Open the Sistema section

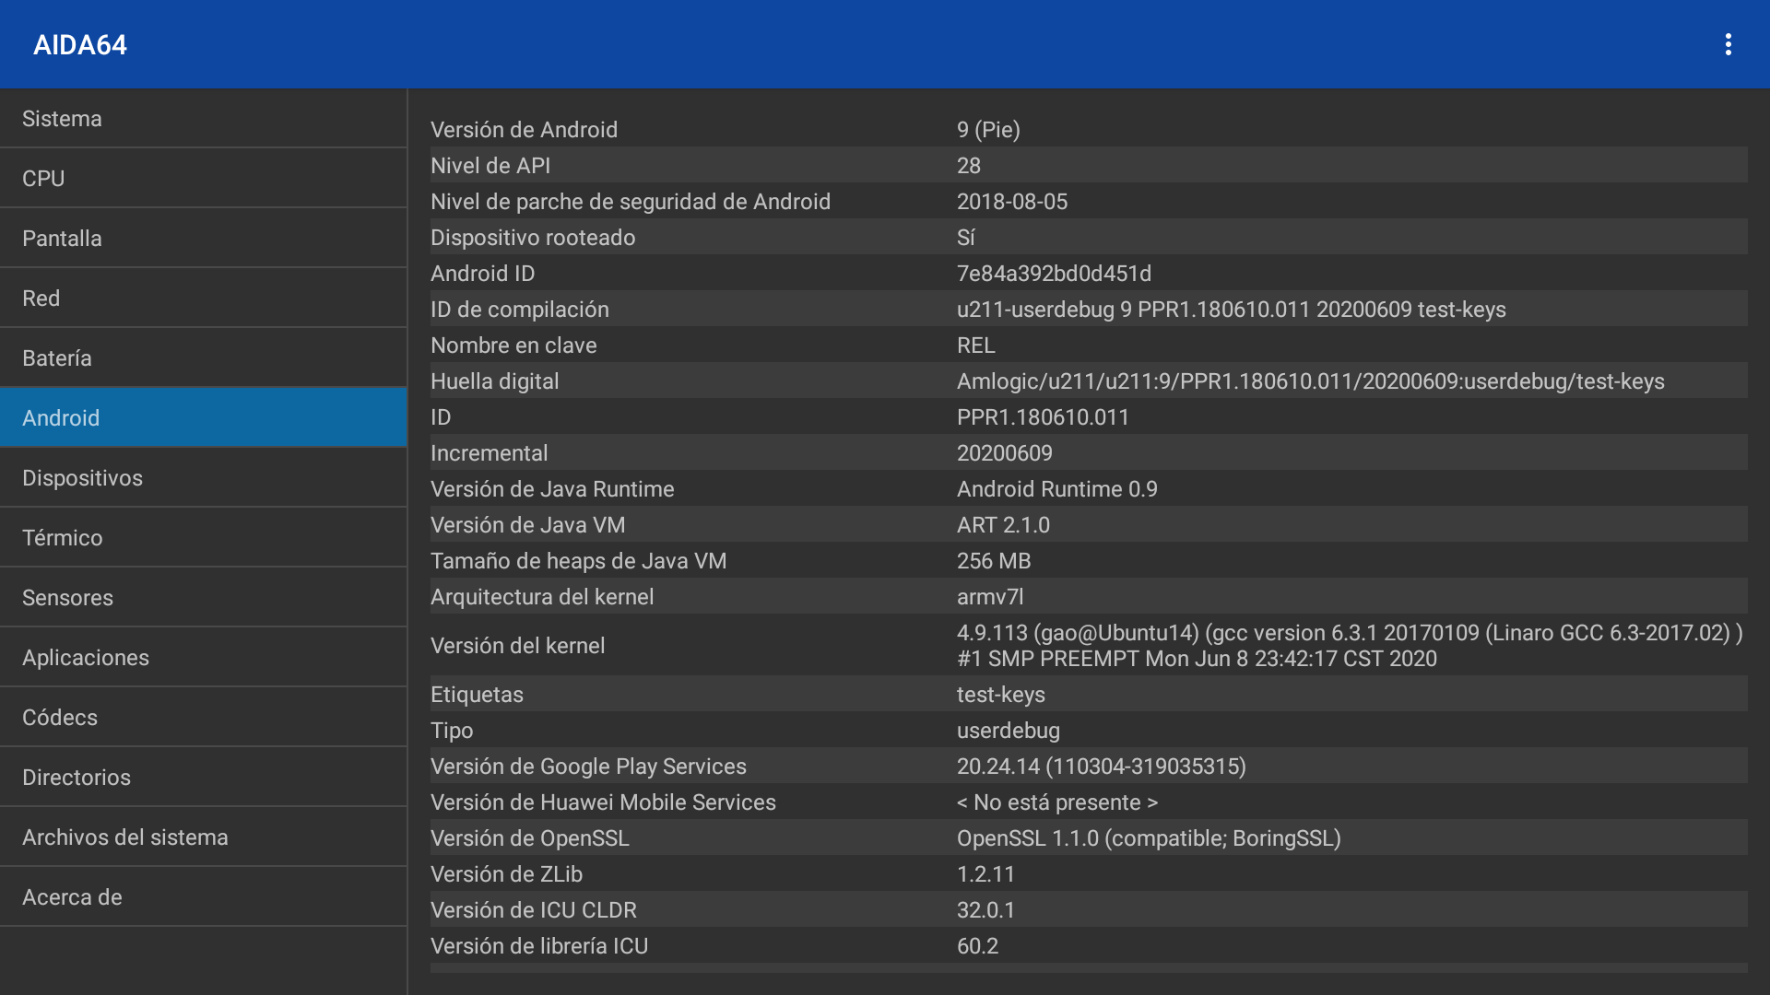203,119
